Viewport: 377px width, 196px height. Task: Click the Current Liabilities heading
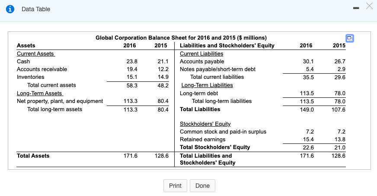coord(201,54)
